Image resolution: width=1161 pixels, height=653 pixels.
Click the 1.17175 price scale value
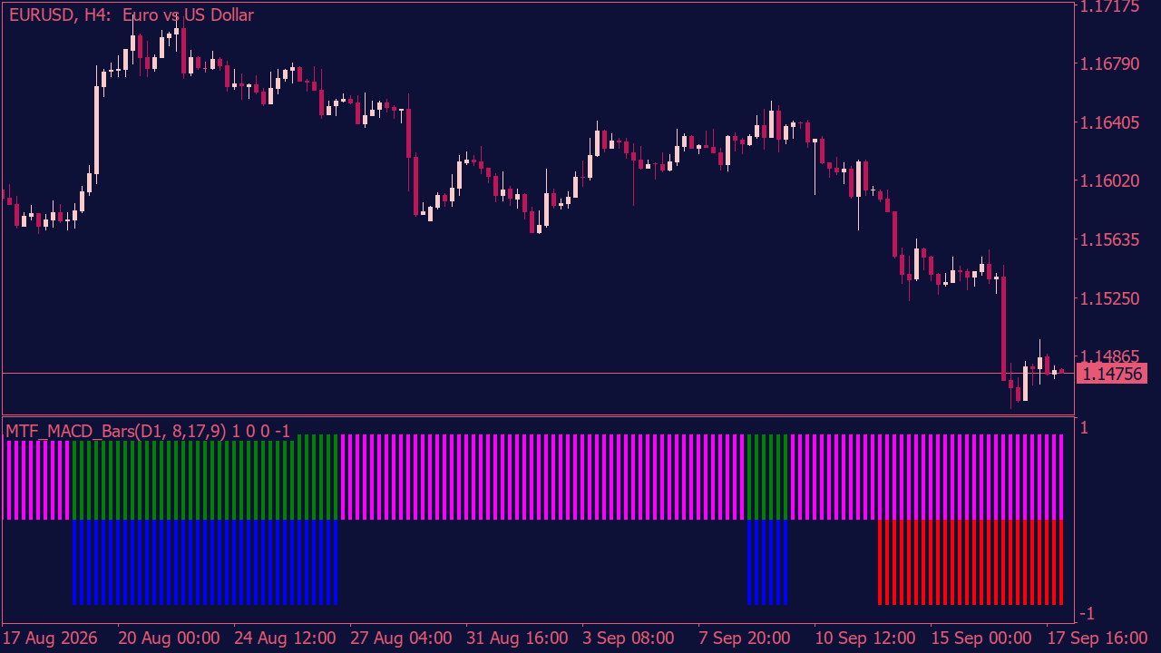[1110, 6]
